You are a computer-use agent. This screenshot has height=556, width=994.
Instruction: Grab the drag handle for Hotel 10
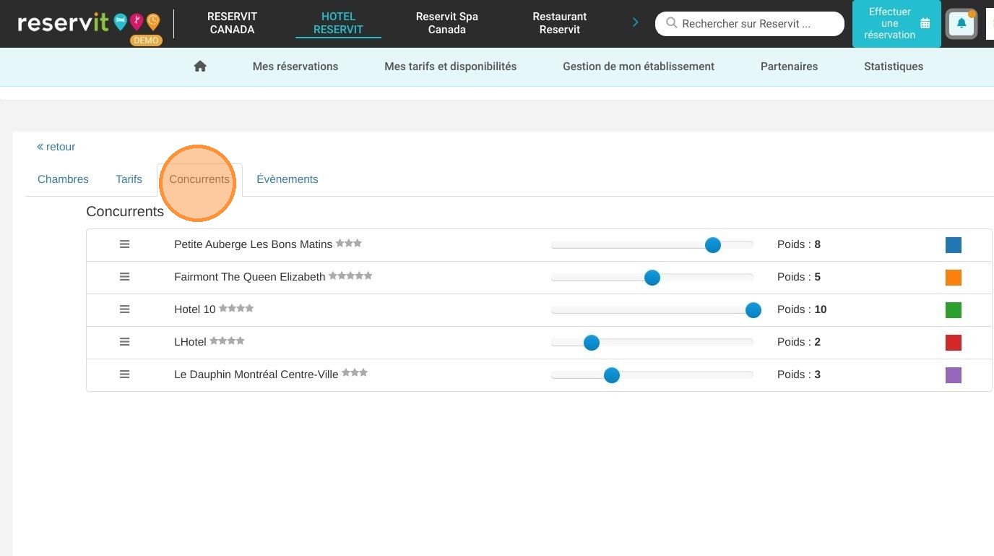[x=124, y=309]
